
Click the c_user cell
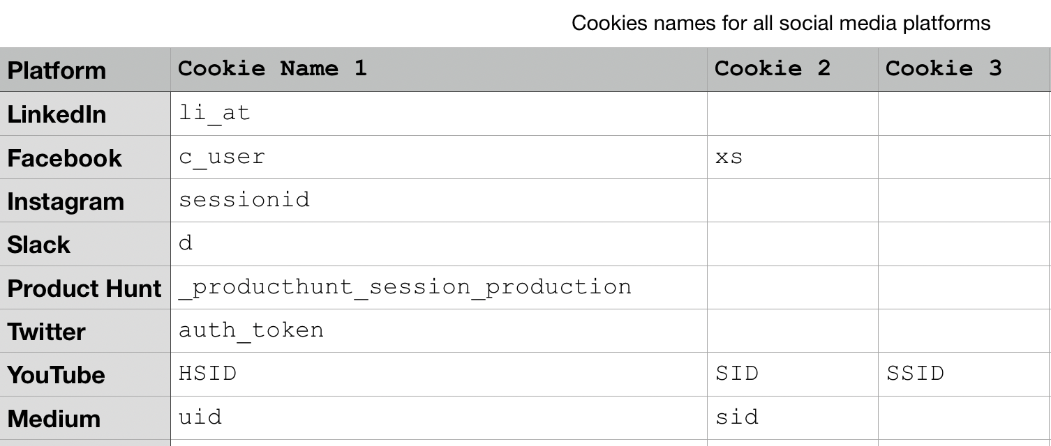(x=222, y=157)
